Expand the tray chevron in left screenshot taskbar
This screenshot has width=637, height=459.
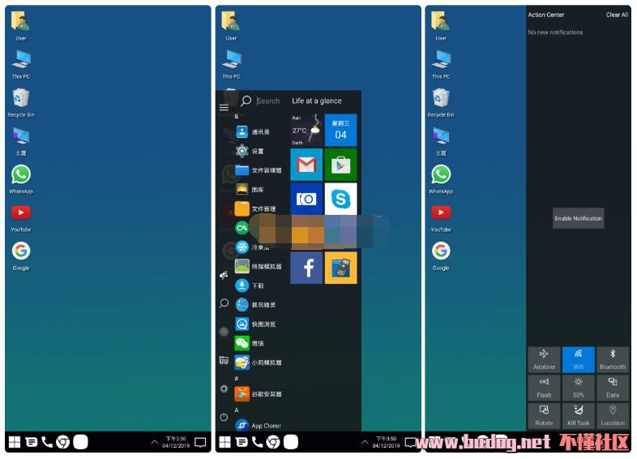tap(155, 442)
